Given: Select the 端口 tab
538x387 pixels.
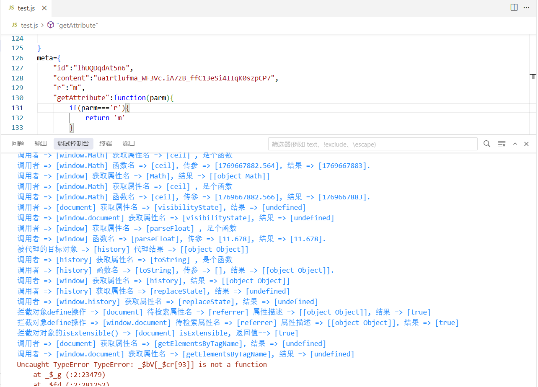Looking at the screenshot, I should coord(129,144).
